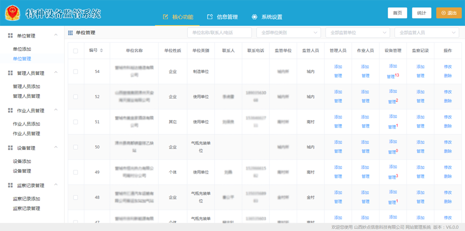Click the 统计 button
This screenshot has width=465, height=231.
click(x=421, y=13)
